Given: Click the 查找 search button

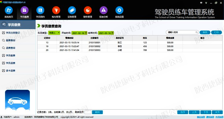Looking at the screenshot, I should coord(205,32).
